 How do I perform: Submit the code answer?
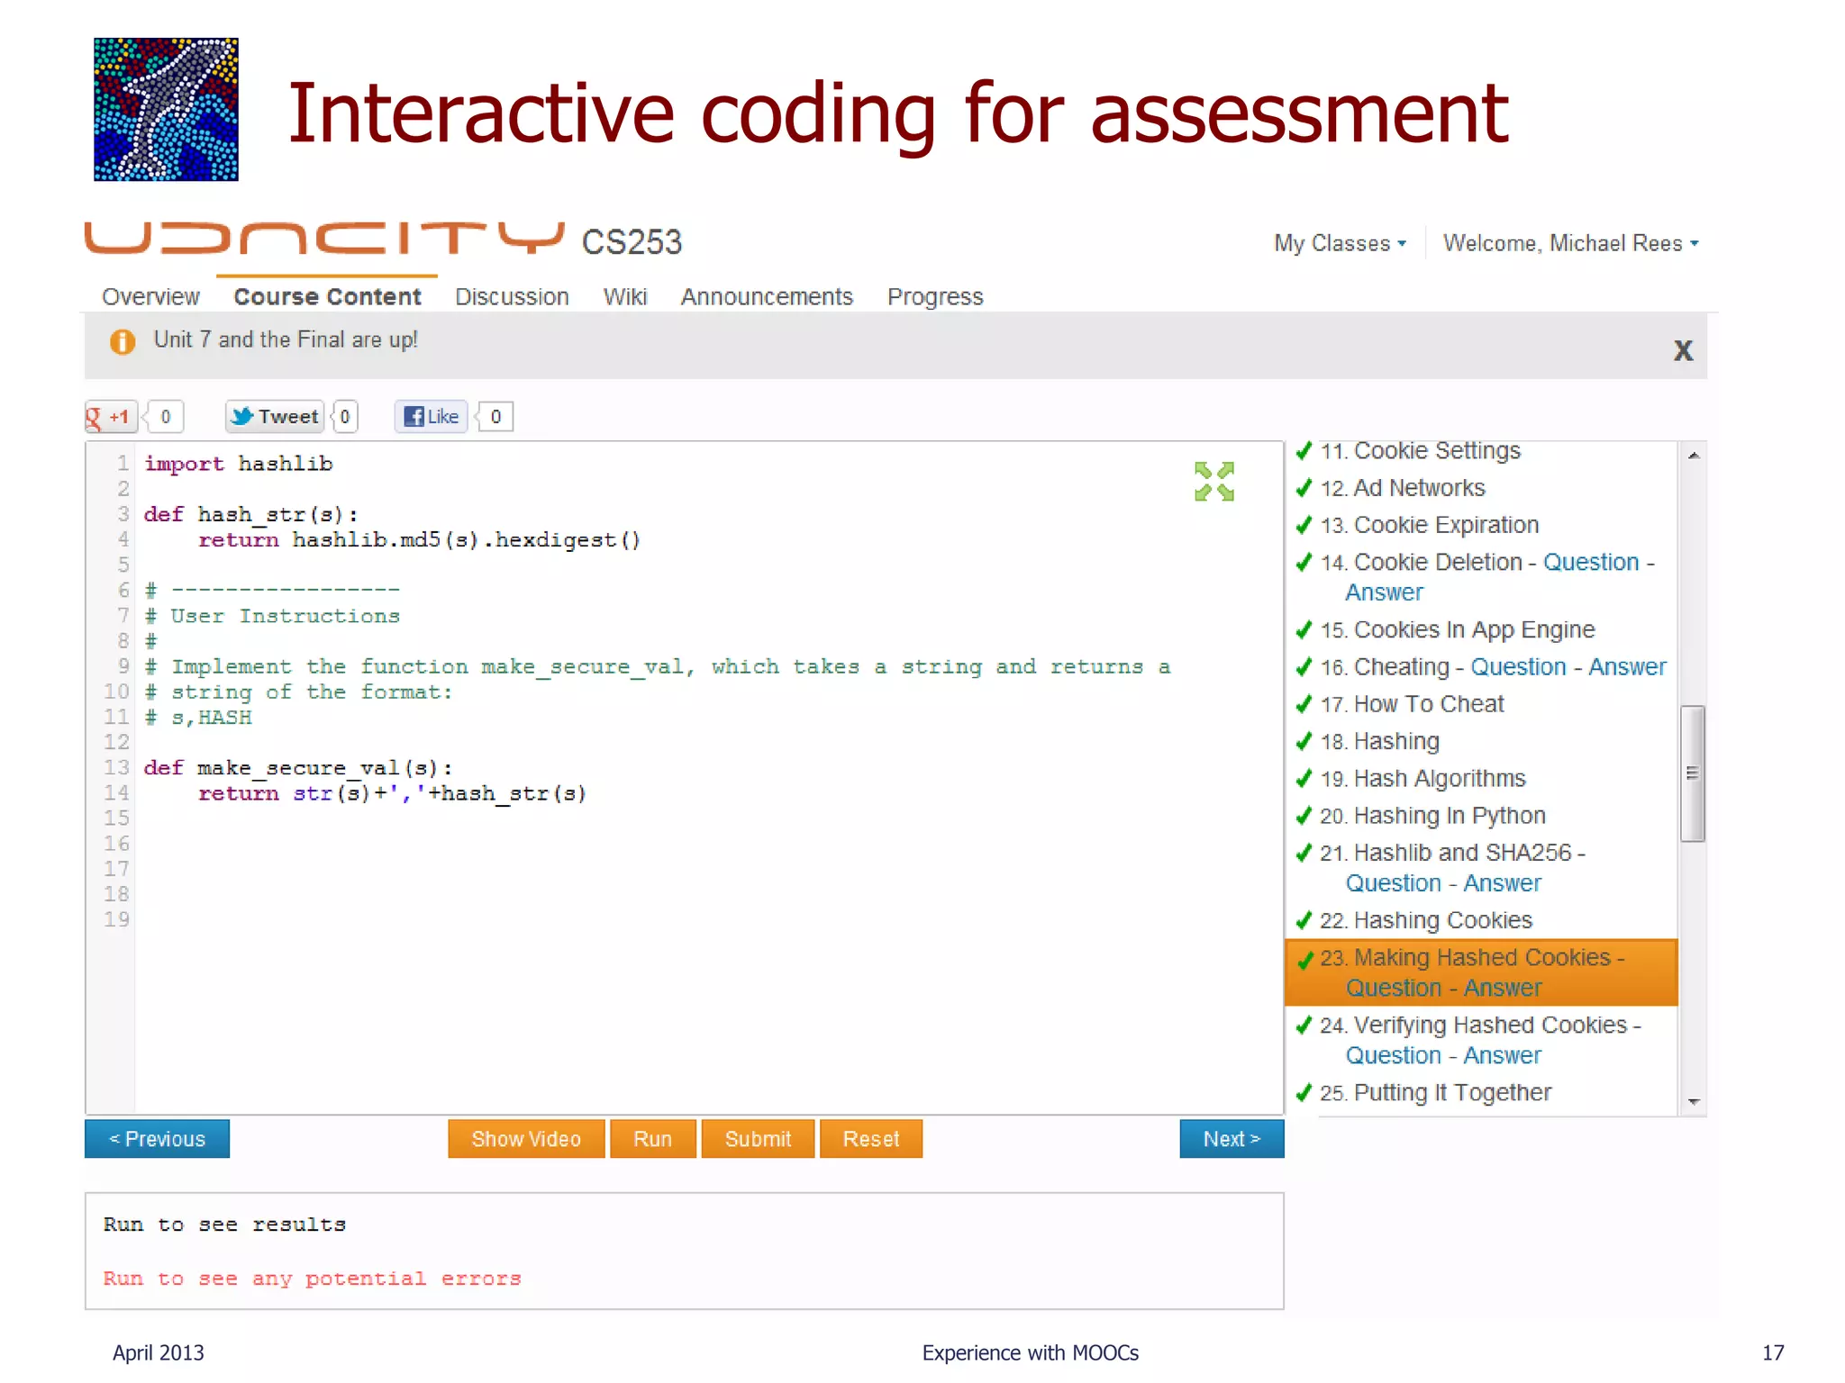coord(758,1139)
